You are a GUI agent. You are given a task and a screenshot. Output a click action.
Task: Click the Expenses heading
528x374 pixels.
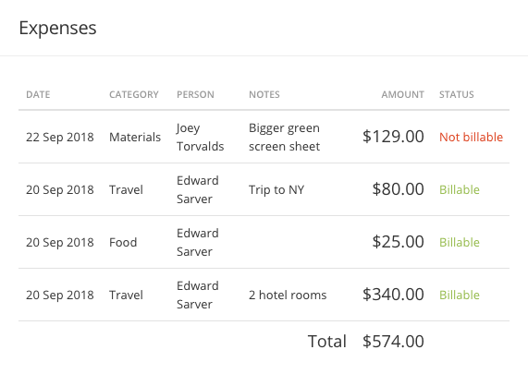click(x=57, y=28)
